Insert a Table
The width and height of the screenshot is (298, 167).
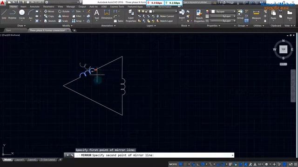pyautogui.click(x=118, y=21)
